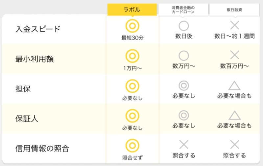Click the 入金スピード row label
Viewport: 263px width, 166px height.
[38, 29]
